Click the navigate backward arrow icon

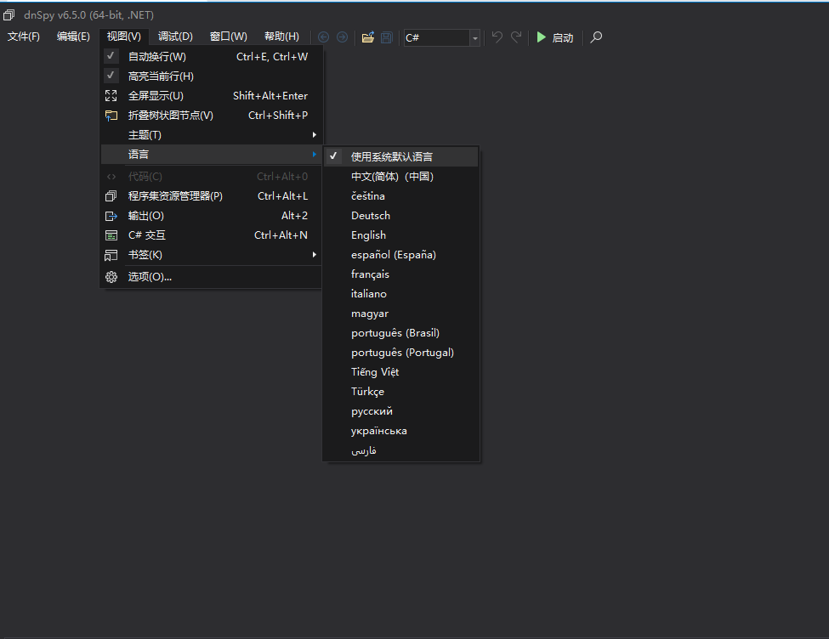[323, 37]
